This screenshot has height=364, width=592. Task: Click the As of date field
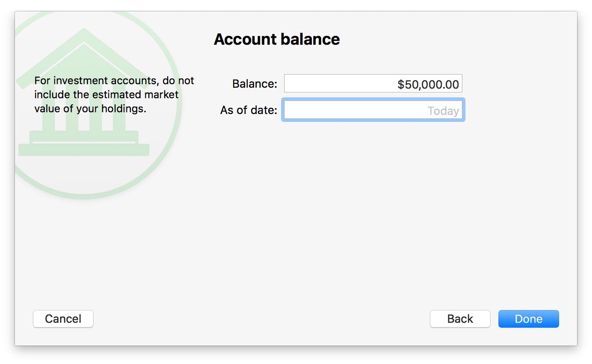[373, 111]
